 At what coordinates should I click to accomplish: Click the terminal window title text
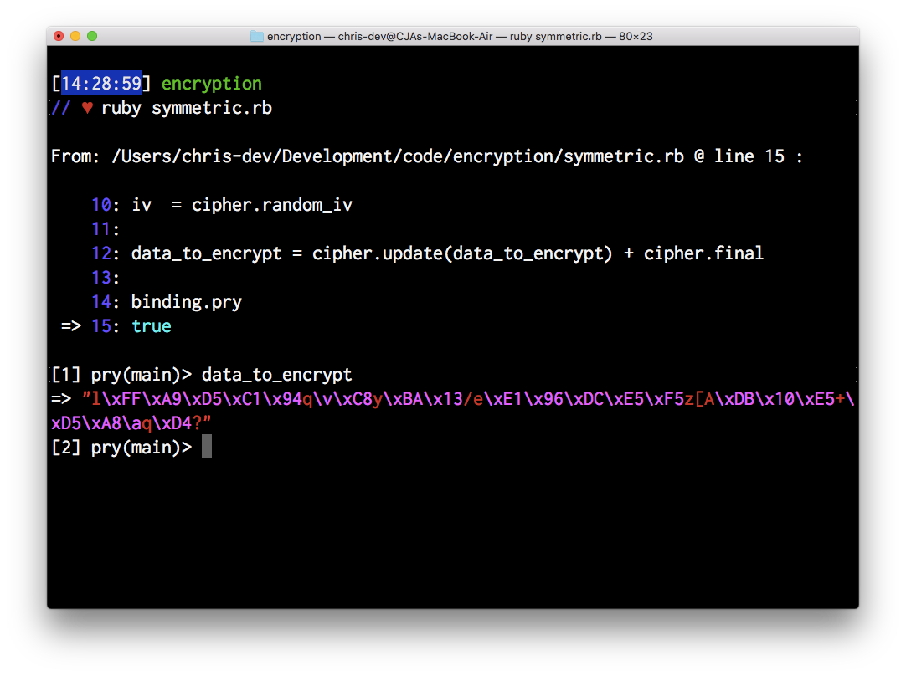tap(460, 36)
